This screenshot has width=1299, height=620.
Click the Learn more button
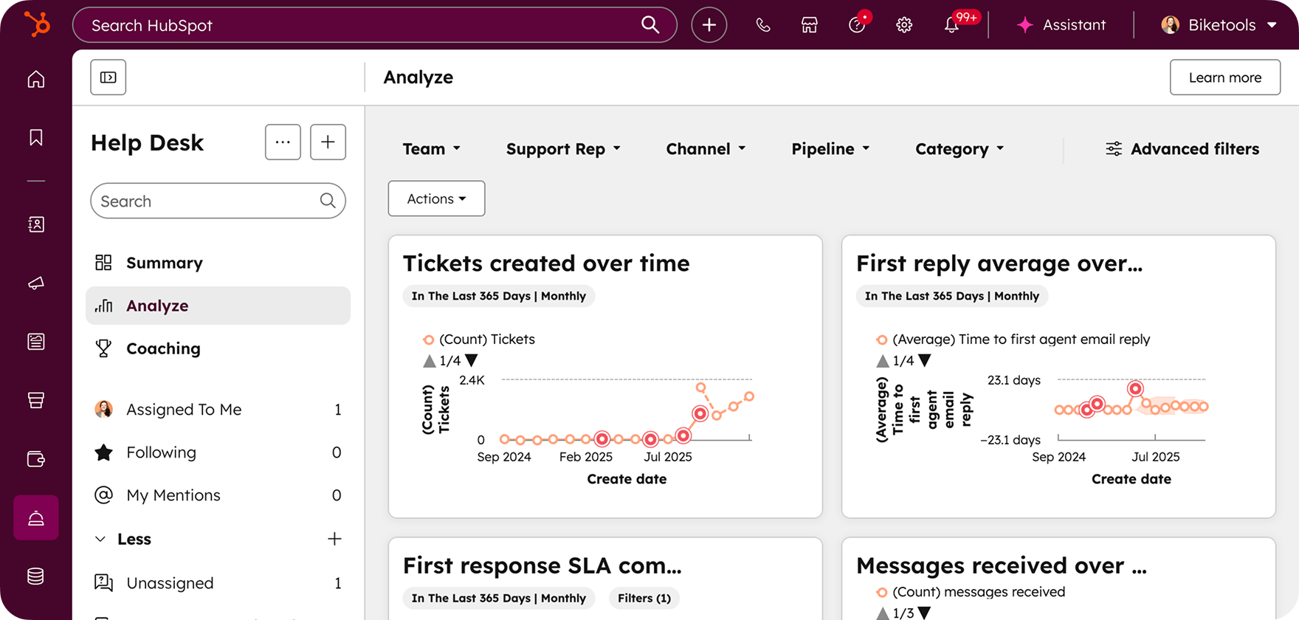1224,77
